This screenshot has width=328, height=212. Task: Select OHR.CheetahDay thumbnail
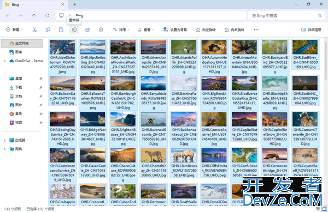point(153,155)
